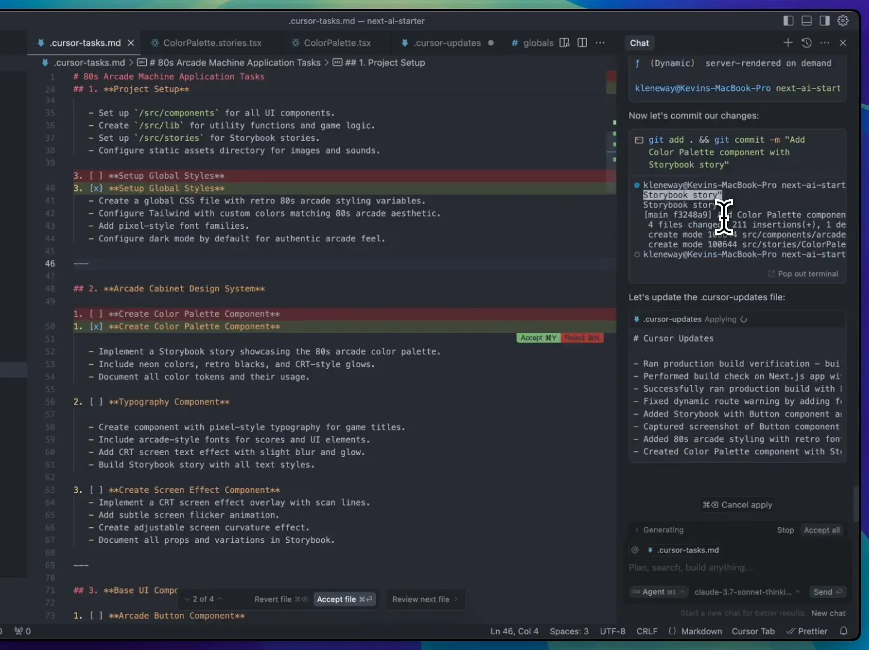869x650 pixels.
Task: Toggle the secondary sidebar layout icon
Action: click(824, 20)
